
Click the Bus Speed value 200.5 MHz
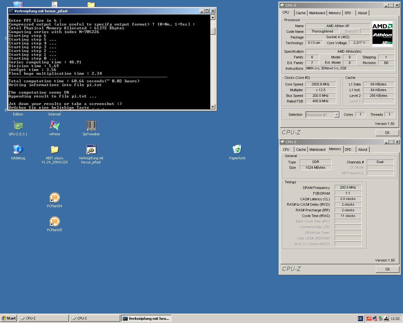coord(321,96)
